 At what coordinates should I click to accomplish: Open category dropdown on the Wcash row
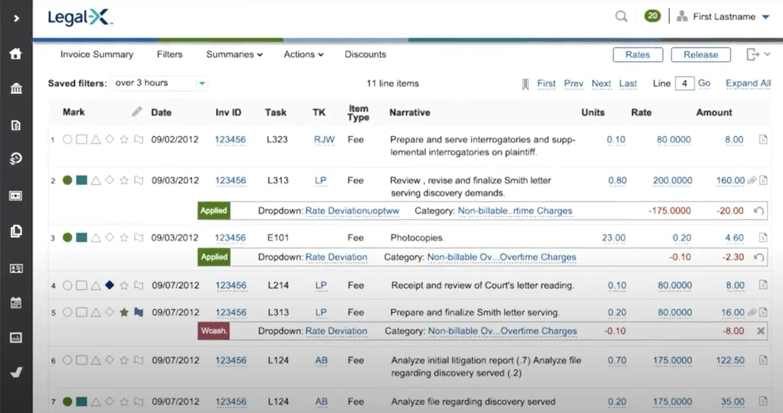pyautogui.click(x=502, y=331)
